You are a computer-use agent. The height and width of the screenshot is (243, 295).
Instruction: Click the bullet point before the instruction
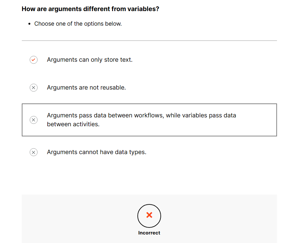pyautogui.click(x=29, y=24)
